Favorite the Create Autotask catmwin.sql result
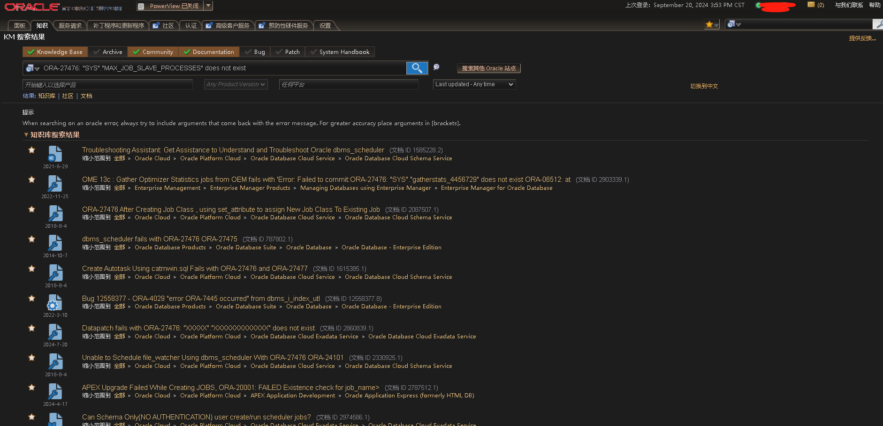Viewport: 883px width, 426px height. (x=31, y=269)
